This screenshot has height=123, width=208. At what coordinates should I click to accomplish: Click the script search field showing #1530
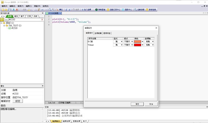coord(24,20)
